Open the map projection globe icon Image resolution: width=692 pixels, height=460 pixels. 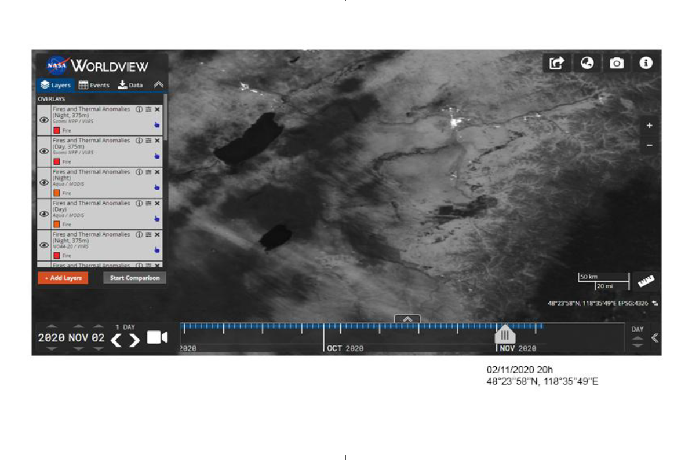click(587, 63)
